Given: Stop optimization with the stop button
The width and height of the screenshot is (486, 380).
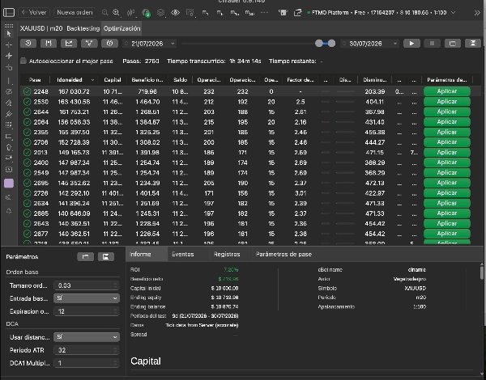Looking at the screenshot, I should [x=432, y=44].
